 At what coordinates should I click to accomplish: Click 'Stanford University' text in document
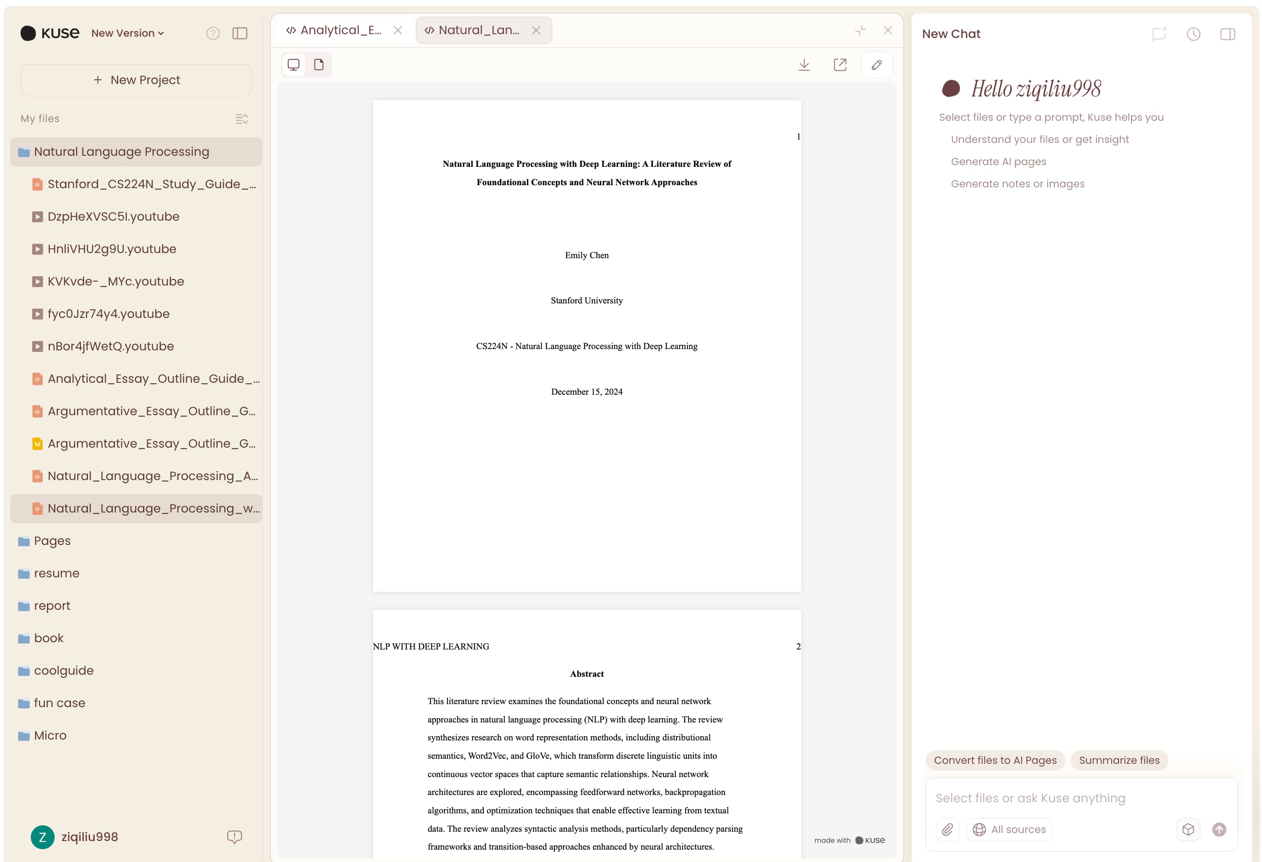pos(587,301)
